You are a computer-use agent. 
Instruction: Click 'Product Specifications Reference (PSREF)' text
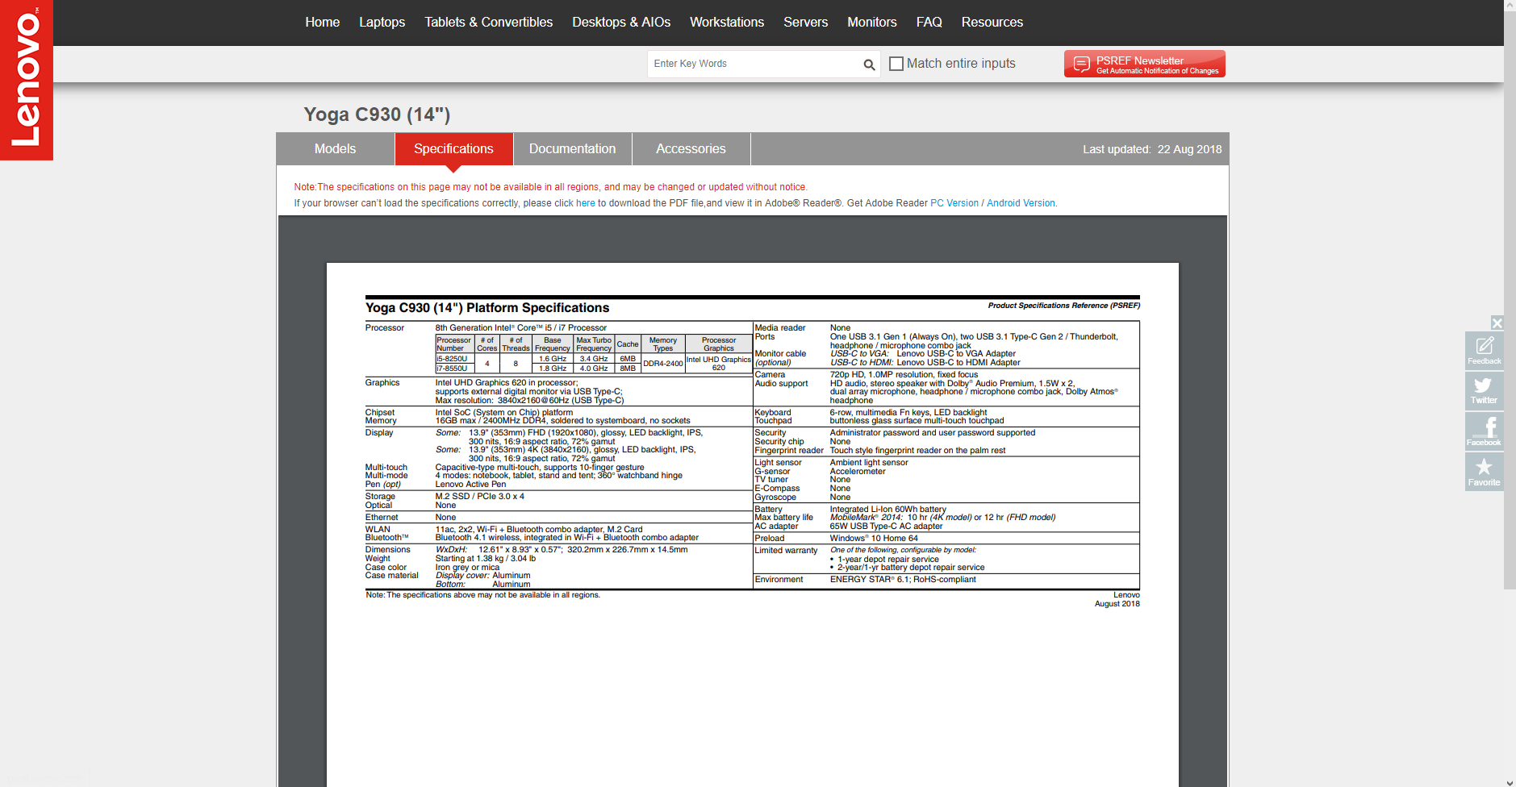tap(1064, 306)
